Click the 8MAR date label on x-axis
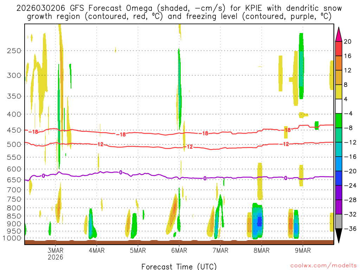The width and height of the screenshot is (360, 270). tap(262, 250)
